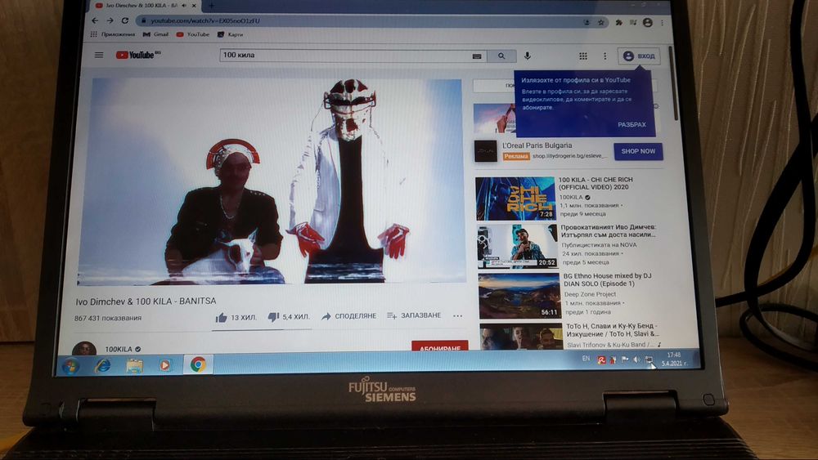Open the new tab plus button
This screenshot has width=818, height=460.
point(211,6)
